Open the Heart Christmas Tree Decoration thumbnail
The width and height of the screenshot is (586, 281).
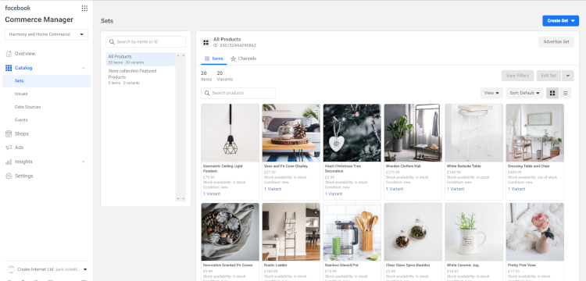352,133
